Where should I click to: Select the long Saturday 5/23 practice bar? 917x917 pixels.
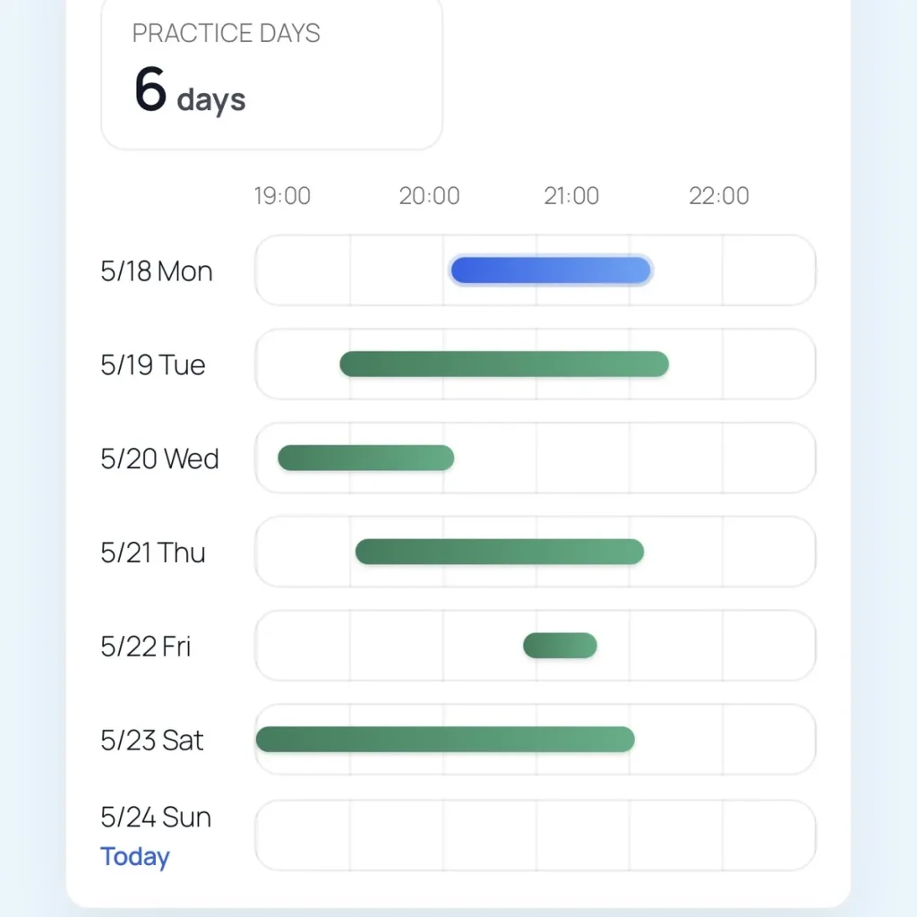[x=445, y=739]
